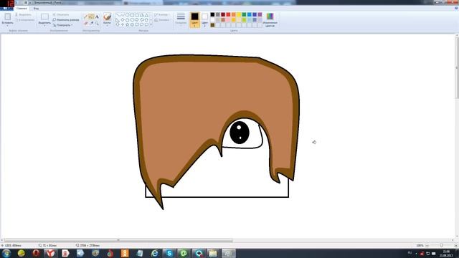The height and width of the screenshot is (258, 459).
Task: Open the Edit colors rainbow button
Action: [270, 20]
